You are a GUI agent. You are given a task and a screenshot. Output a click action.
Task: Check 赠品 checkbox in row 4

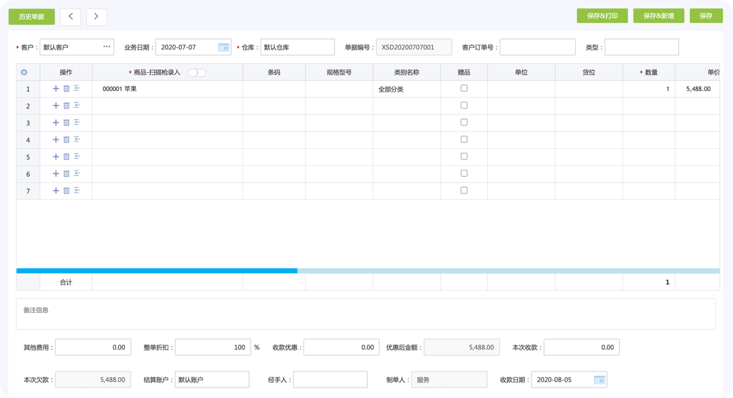pyautogui.click(x=464, y=139)
